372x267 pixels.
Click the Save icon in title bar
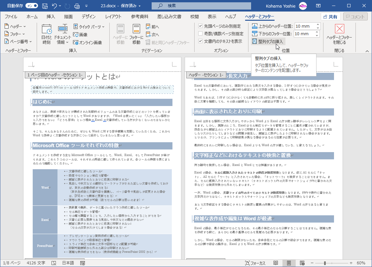coord(45,6)
